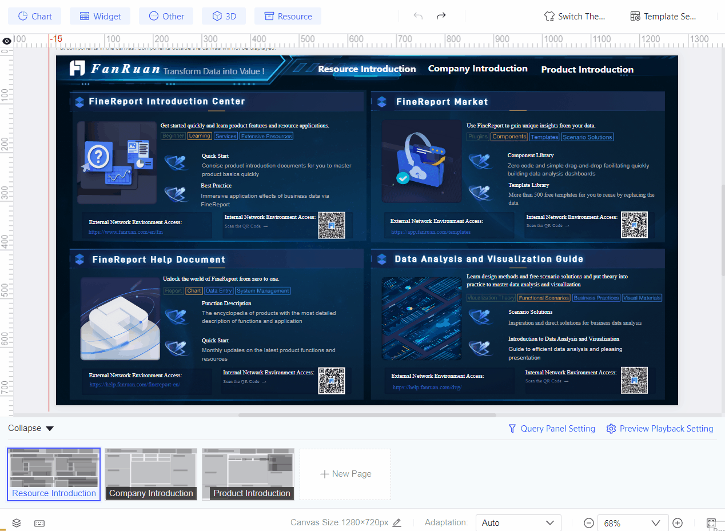This screenshot has width=725, height=531.
Task: Click Switch Theme in the top bar
Action: point(574,16)
